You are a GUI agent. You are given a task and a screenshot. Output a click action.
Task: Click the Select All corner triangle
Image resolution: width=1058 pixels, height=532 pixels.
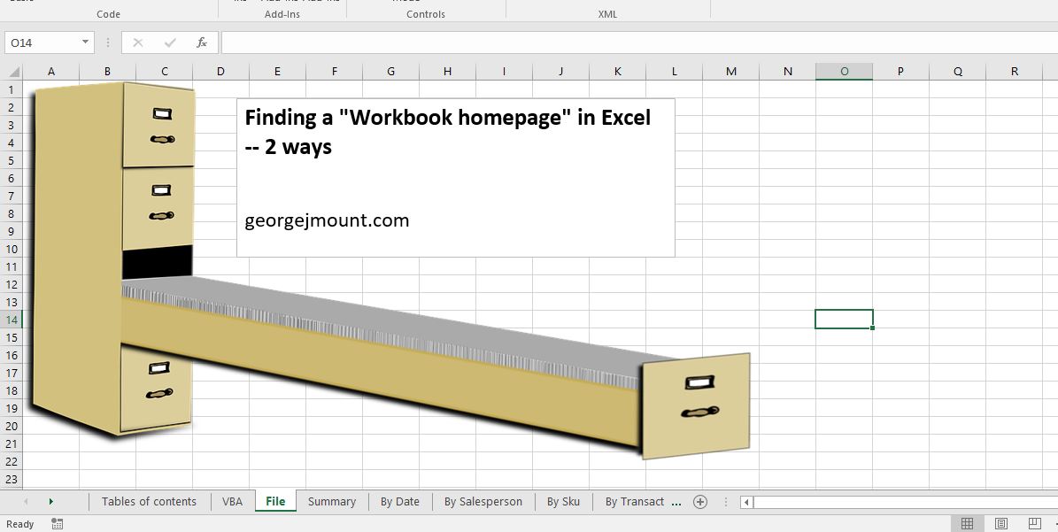coord(13,72)
